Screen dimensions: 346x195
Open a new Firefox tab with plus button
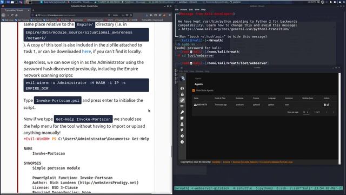click(34, 10)
